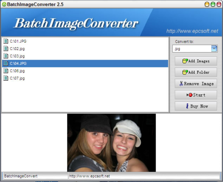
Task: Select the C:\03.jpg list entry
Action: 85,56
